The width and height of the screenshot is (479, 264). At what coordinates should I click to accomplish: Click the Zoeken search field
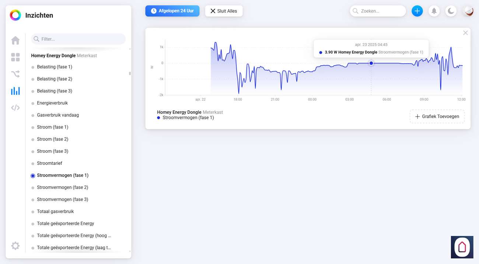tap(380, 11)
